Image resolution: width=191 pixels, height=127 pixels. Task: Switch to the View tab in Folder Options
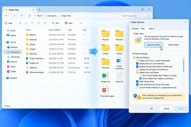[143, 28]
